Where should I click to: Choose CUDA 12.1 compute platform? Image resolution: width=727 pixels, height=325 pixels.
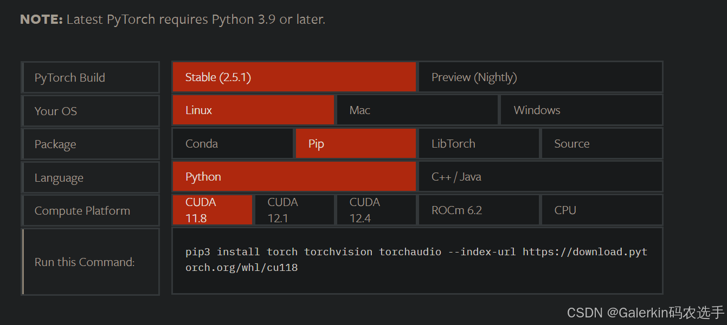[x=294, y=210]
